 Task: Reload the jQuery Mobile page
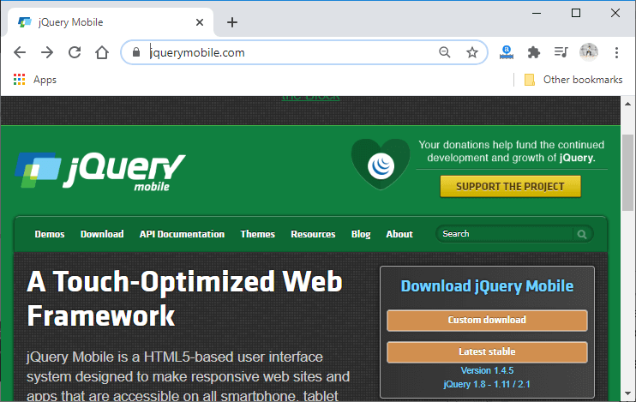coord(75,52)
